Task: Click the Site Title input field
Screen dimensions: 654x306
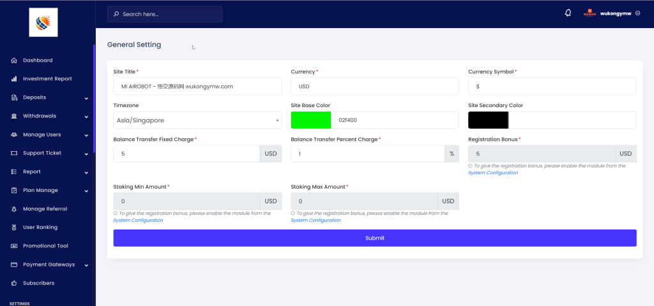Action: [197, 86]
